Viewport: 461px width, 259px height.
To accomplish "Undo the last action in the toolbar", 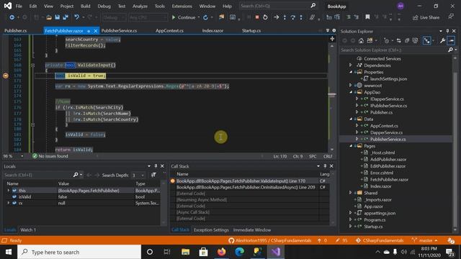I will click(77, 17).
